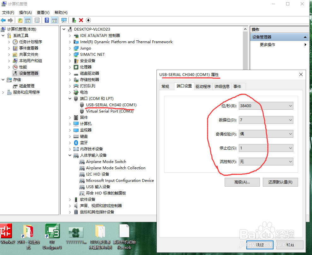Collapse the 端口 (COM 和 LPT) node
The height and width of the screenshot is (255, 312).
[x=70, y=98]
